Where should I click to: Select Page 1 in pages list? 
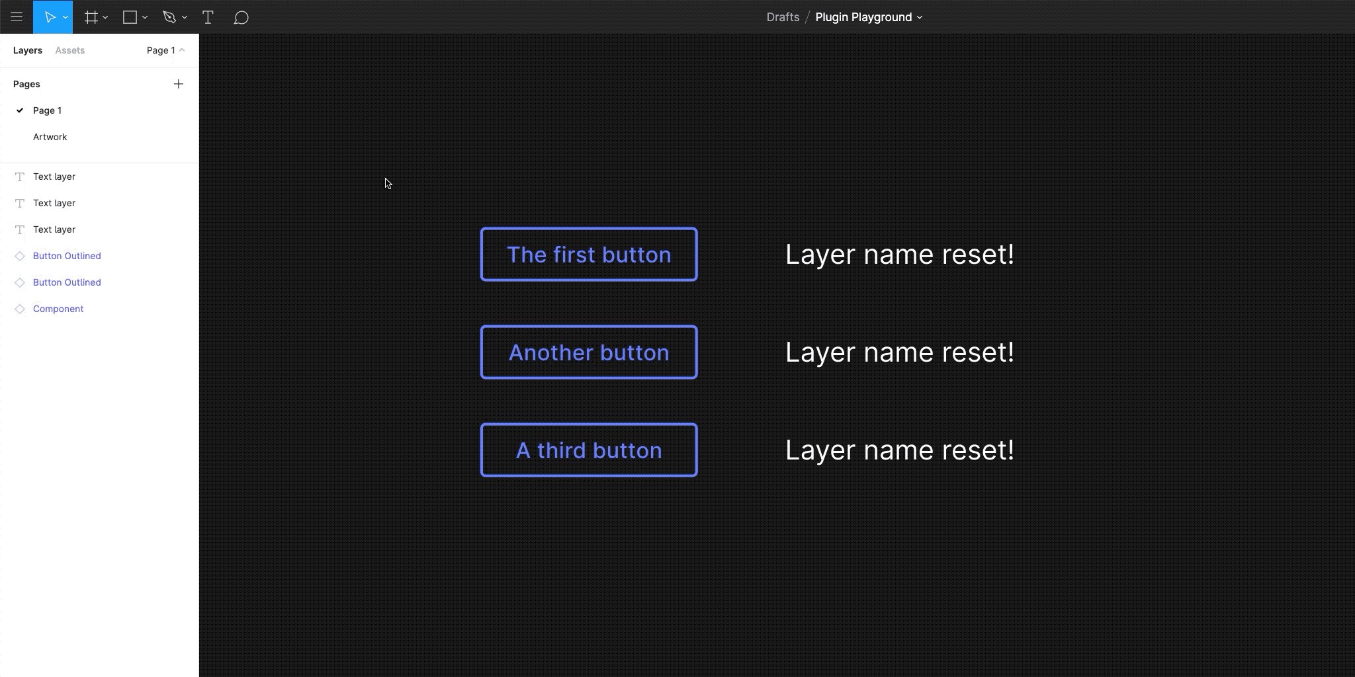click(99, 110)
